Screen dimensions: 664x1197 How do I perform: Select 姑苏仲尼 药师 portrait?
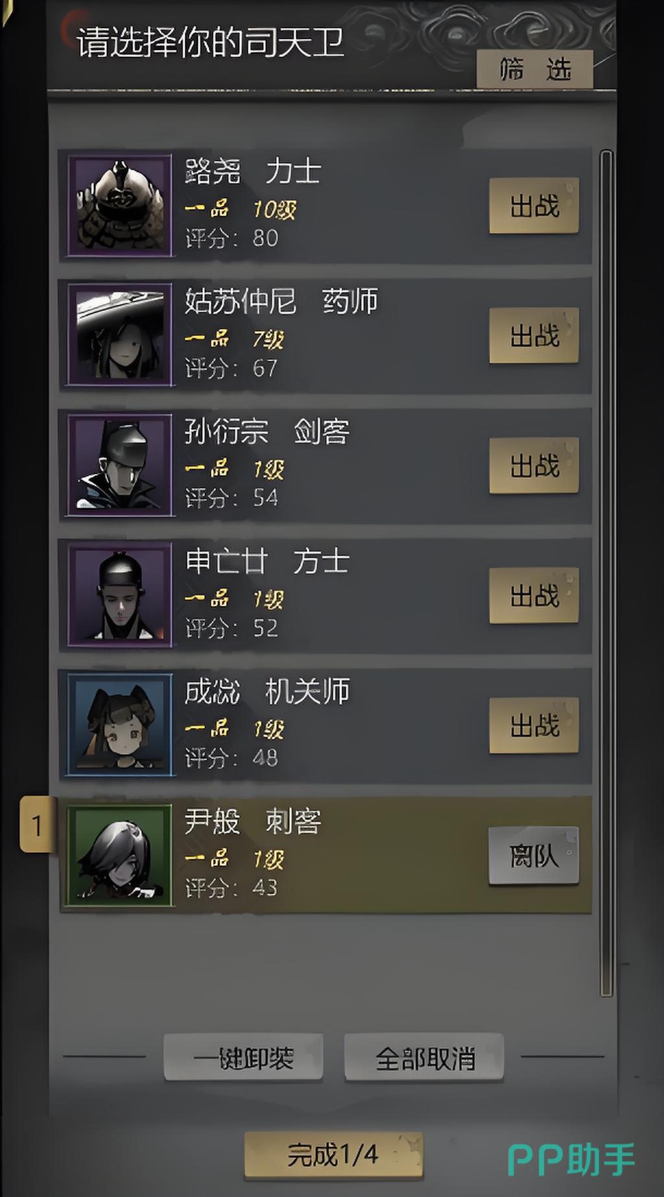point(119,335)
